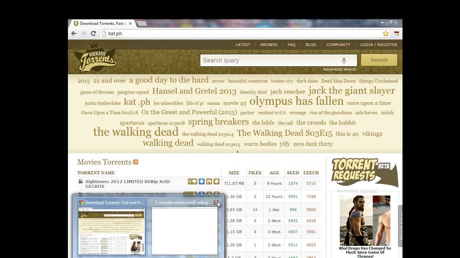Click Torrent Requests BETA banner
This screenshot has height=258, width=460.
click(x=364, y=172)
